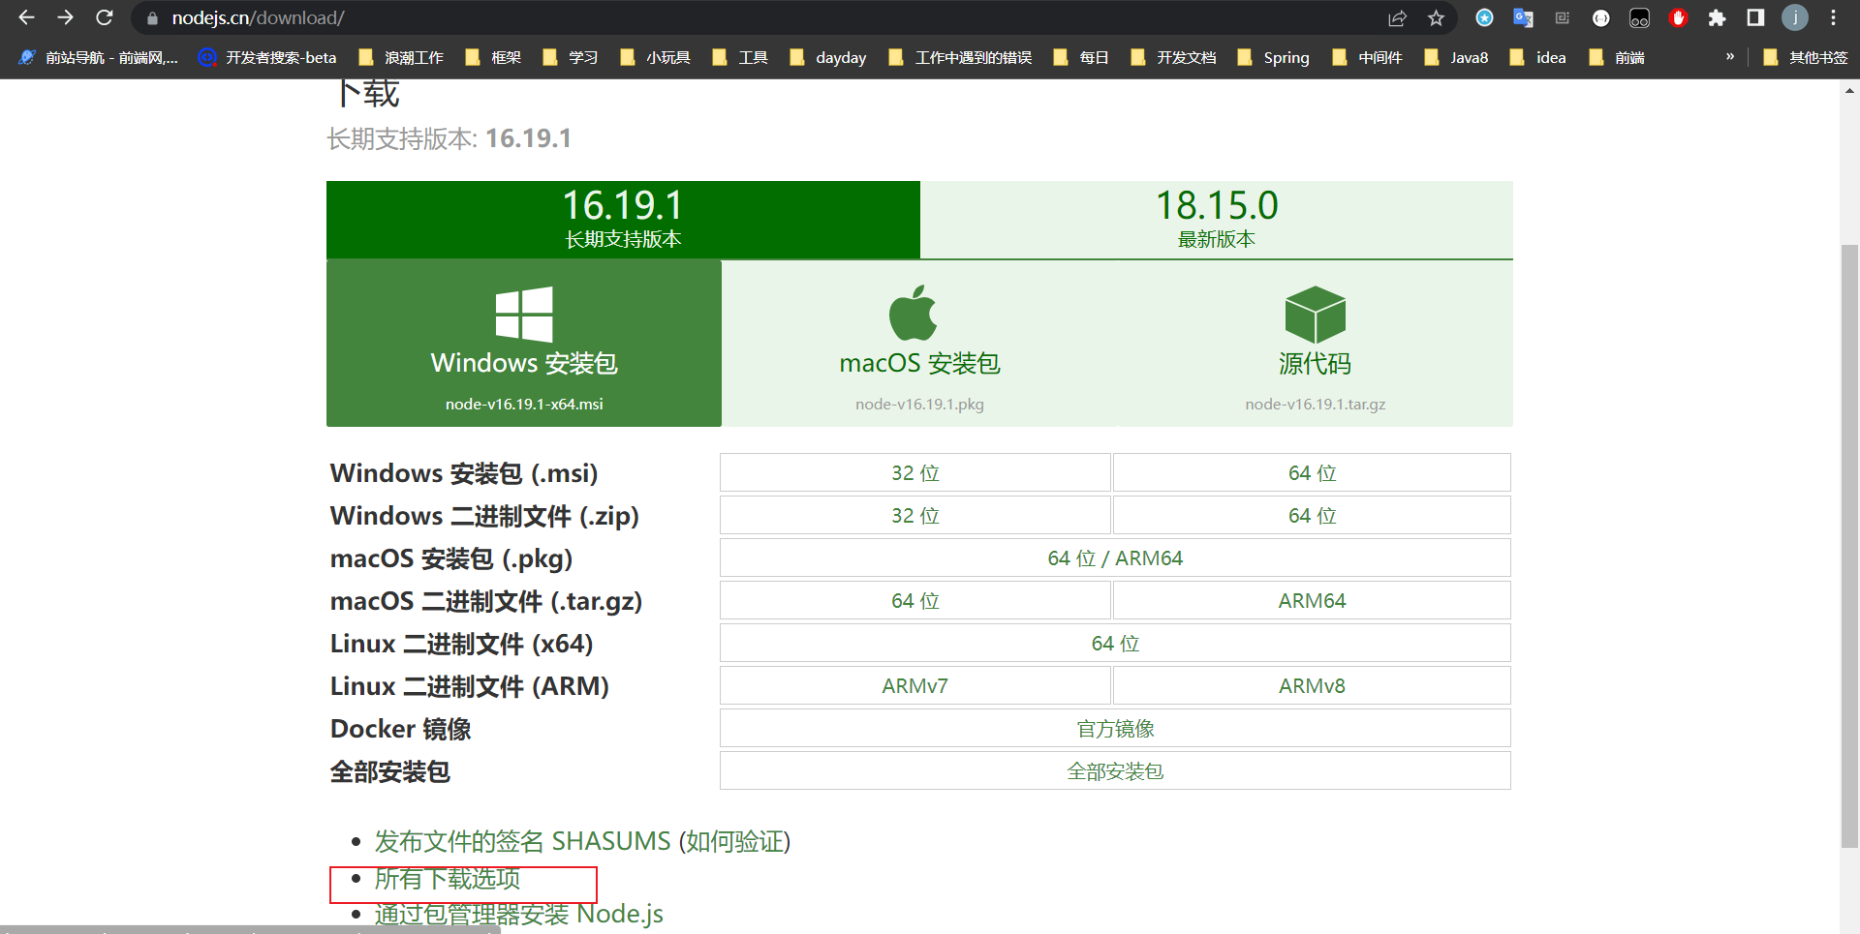Select the 18.15.0 最新版本 tab
This screenshot has width=1860, height=934.
[x=1217, y=220]
